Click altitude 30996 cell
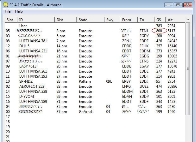The width and height of the screenshot is (195, 142). coord(172,86)
